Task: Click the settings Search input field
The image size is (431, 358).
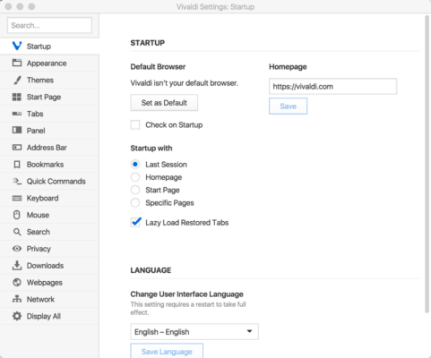Action: 49,25
